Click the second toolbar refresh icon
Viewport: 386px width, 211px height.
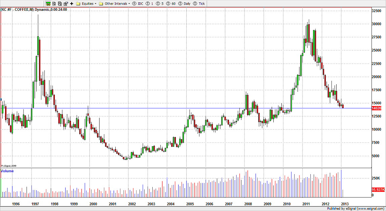(54, 4)
